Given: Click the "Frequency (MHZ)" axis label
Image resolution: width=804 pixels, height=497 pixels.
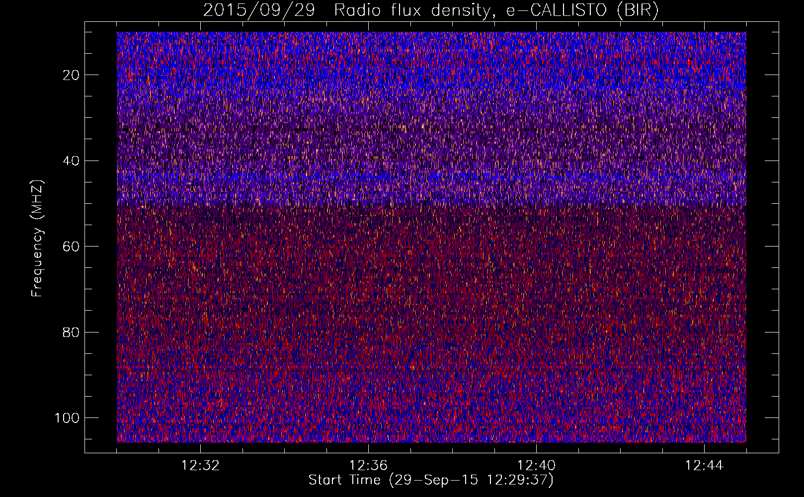Looking at the screenshot, I should pyautogui.click(x=38, y=239).
